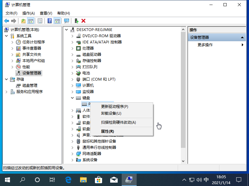Open the Help icon with question mark

tap(49, 21)
